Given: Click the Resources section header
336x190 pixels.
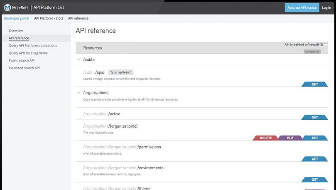Looking at the screenshot, I should 93,48.
